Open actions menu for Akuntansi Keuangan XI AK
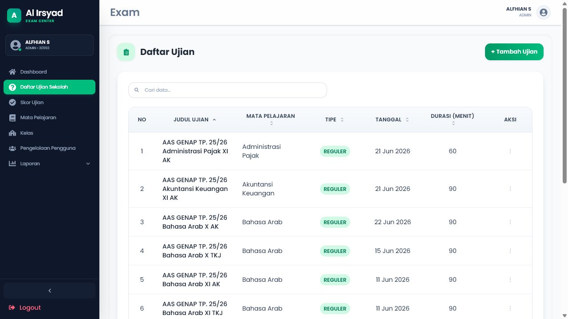The width and height of the screenshot is (568, 319). click(510, 189)
